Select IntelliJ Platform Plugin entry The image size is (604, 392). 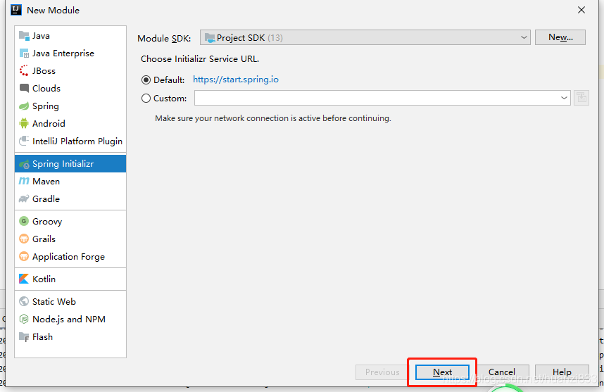coord(70,141)
